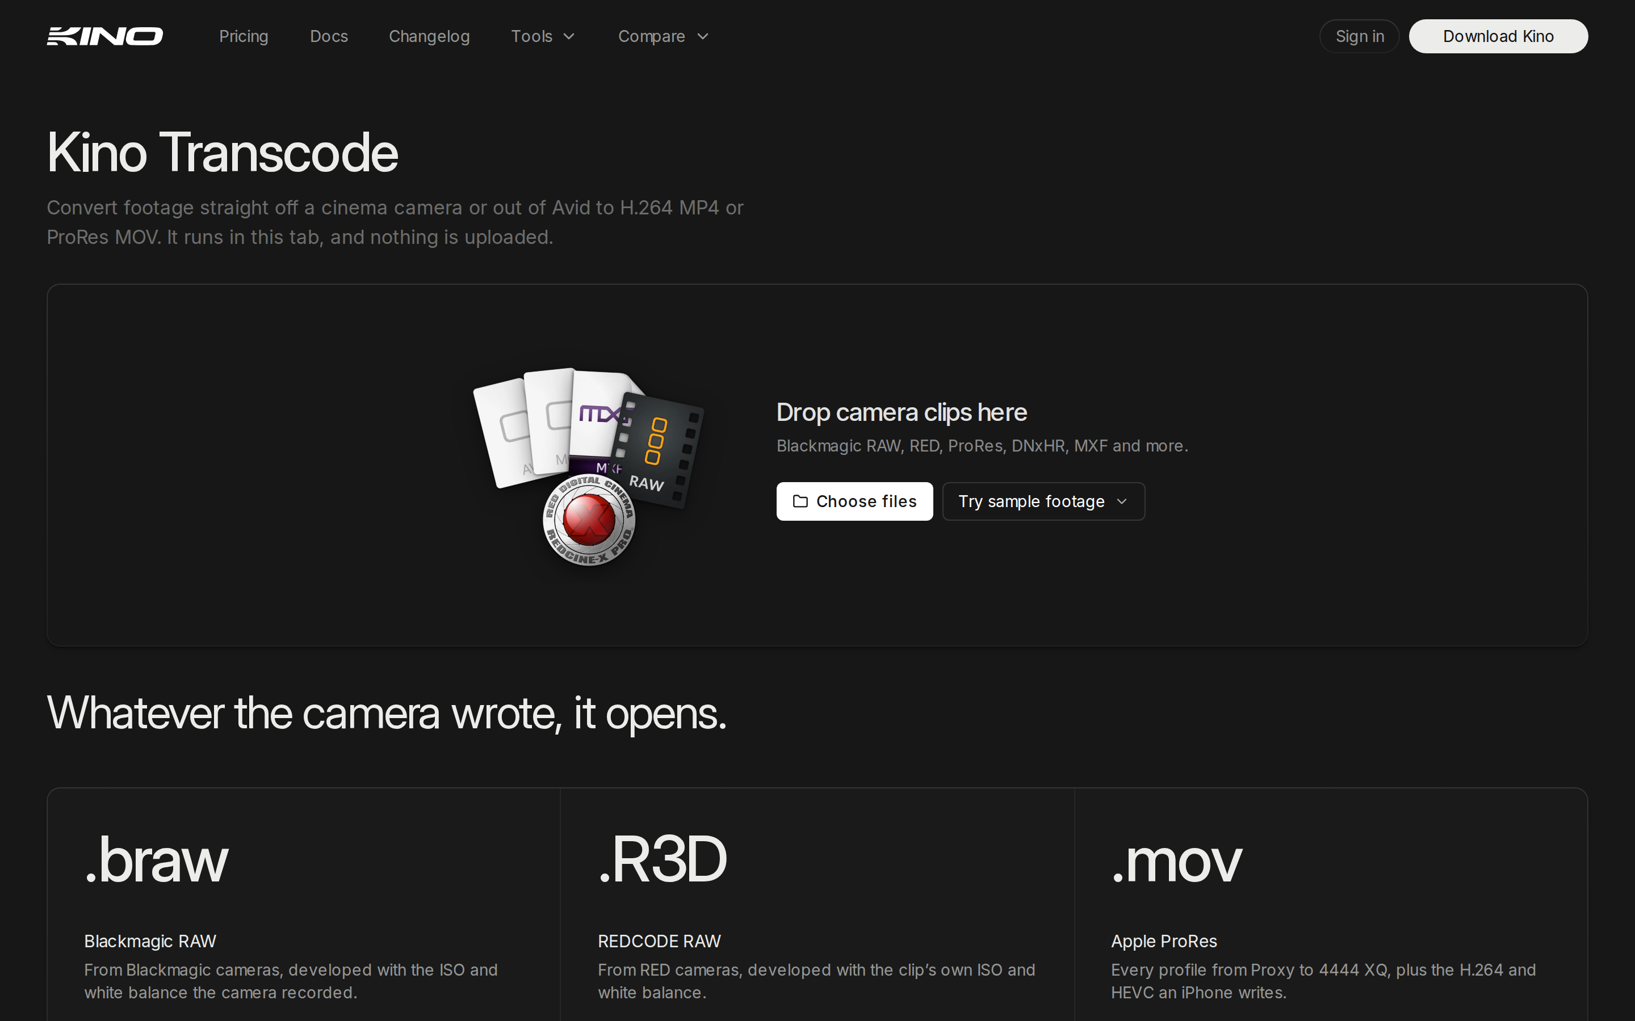Click the REDCODE RAW label
This screenshot has width=1635, height=1021.
point(660,942)
